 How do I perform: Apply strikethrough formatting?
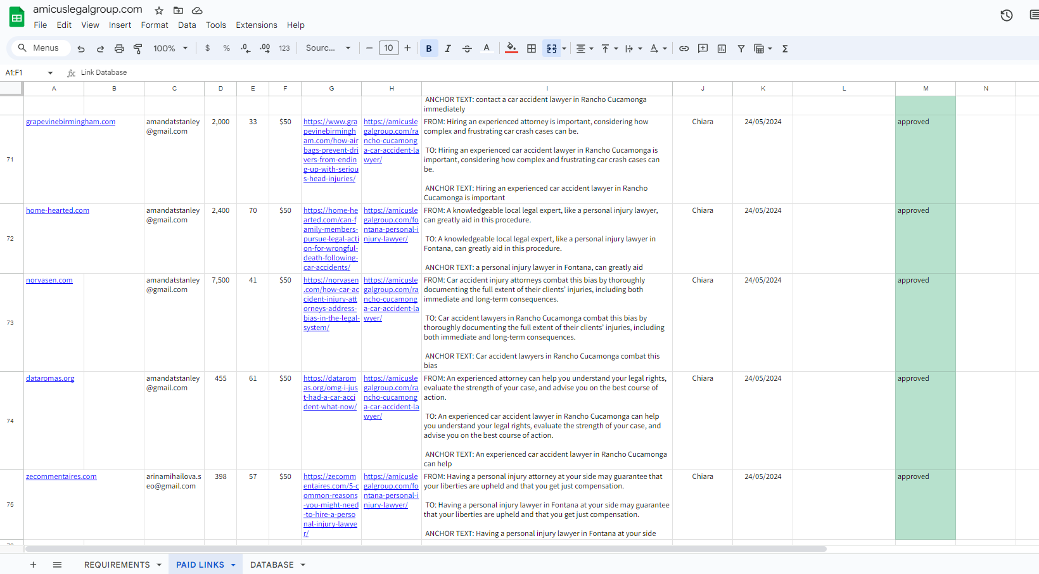click(x=467, y=49)
